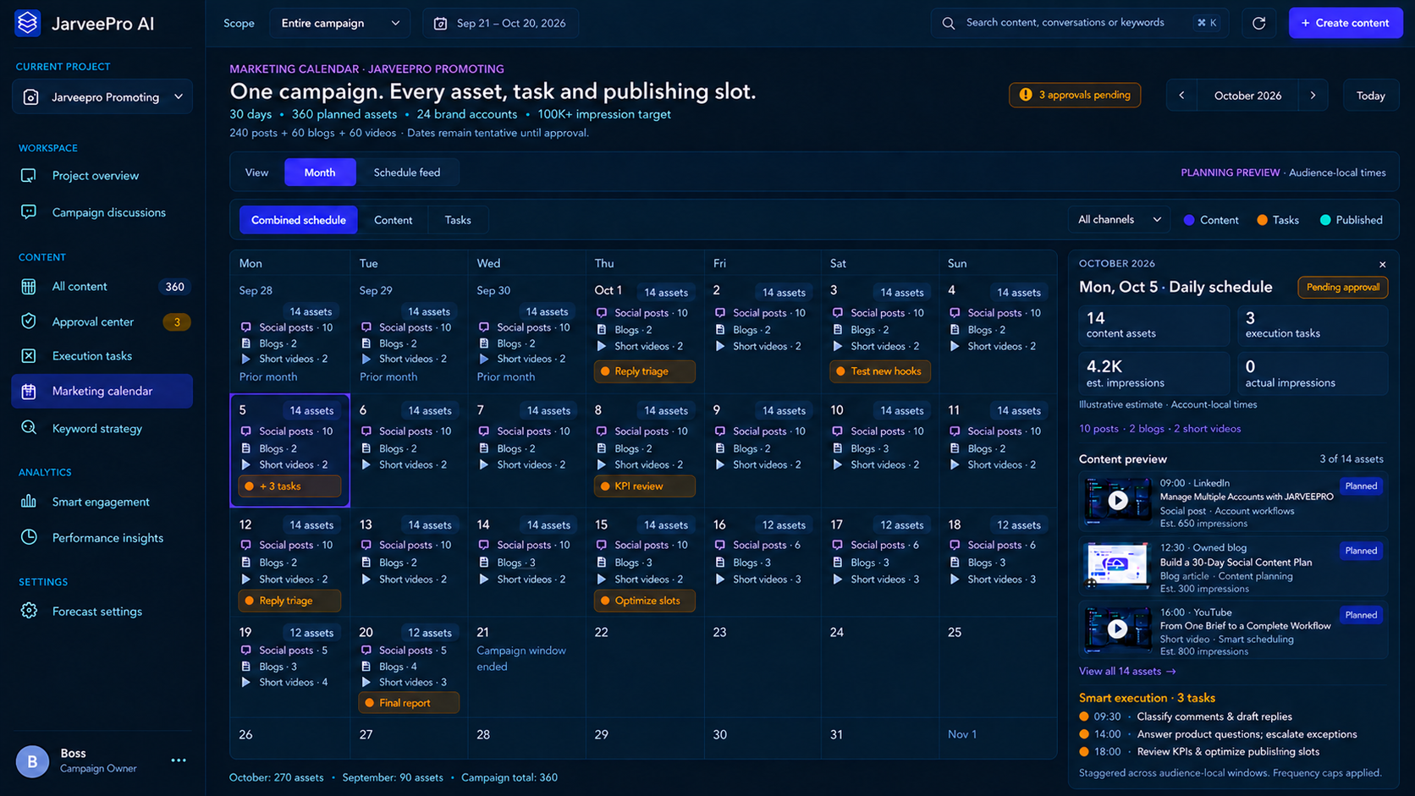Expand the Scope Entire campaign dropdown

click(x=340, y=23)
